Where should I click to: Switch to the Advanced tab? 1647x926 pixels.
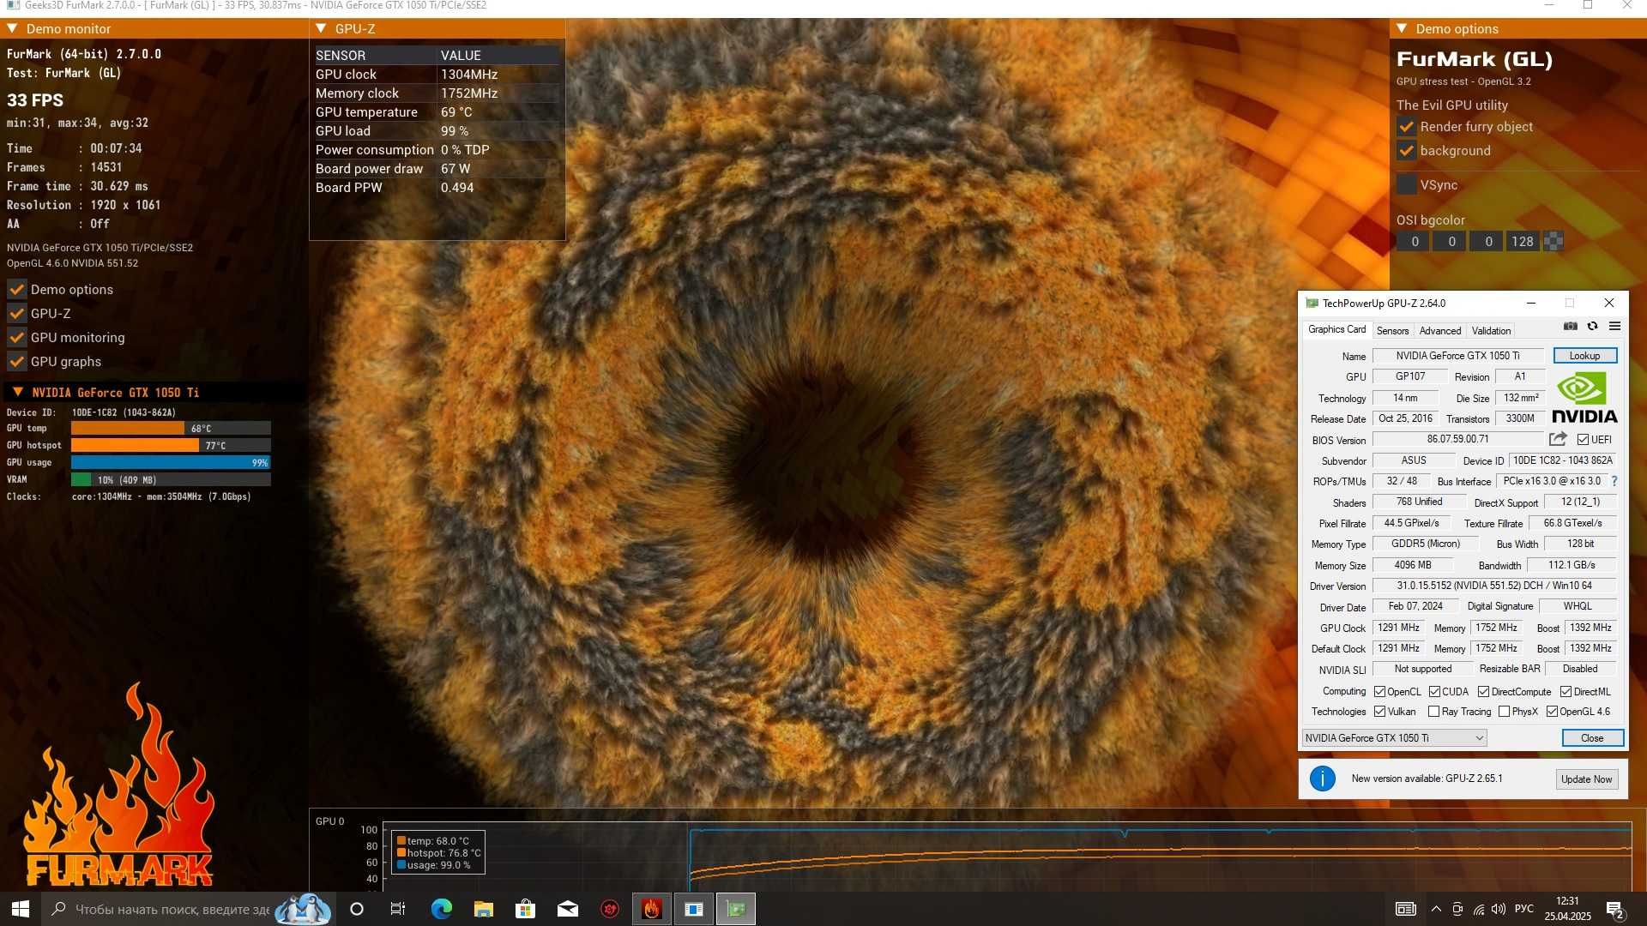point(1439,331)
